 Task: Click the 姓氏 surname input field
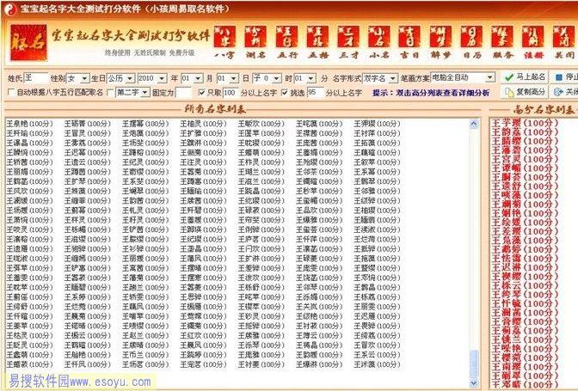pyautogui.click(x=35, y=77)
